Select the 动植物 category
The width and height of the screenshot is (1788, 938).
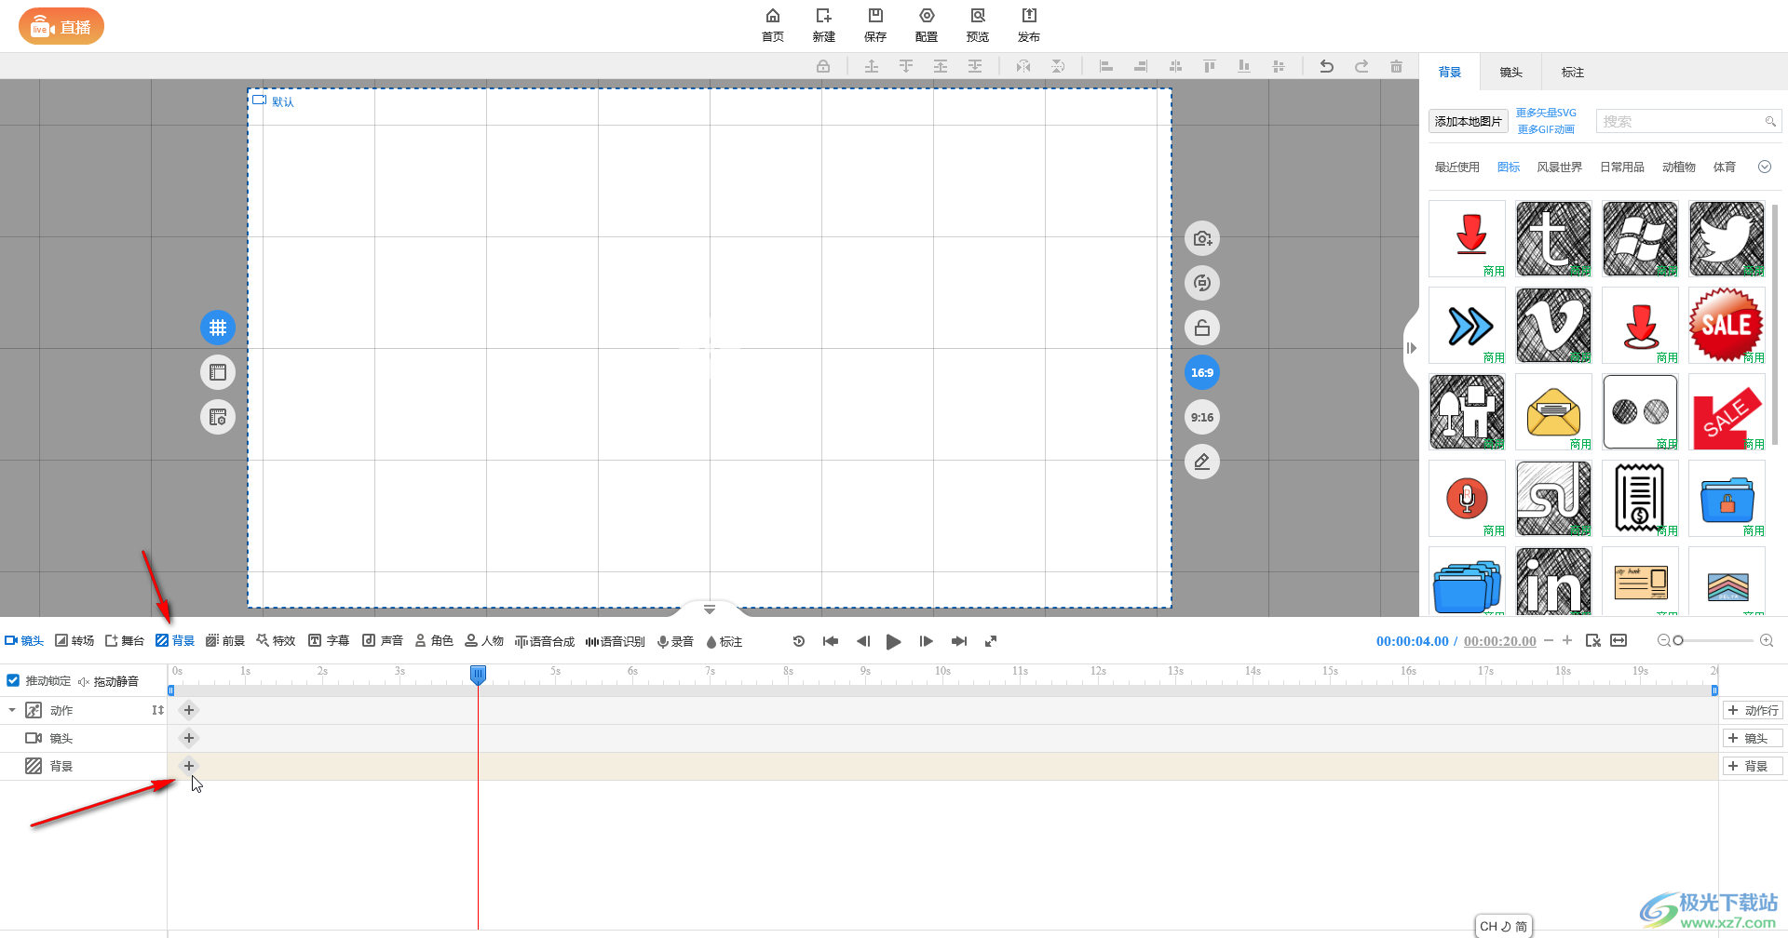pos(1678,167)
